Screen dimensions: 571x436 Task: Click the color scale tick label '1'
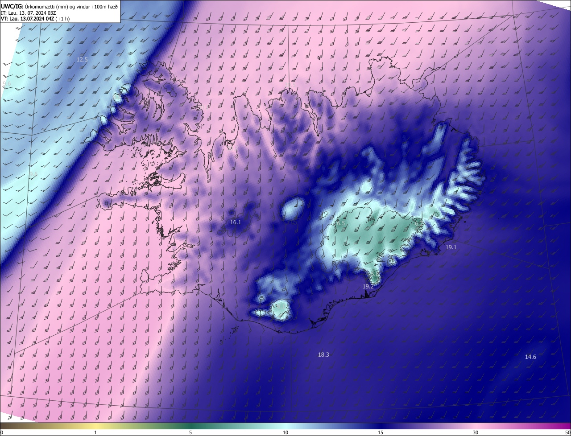tap(95, 433)
